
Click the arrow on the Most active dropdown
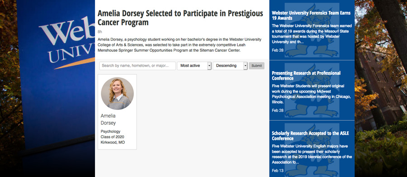(x=209, y=66)
